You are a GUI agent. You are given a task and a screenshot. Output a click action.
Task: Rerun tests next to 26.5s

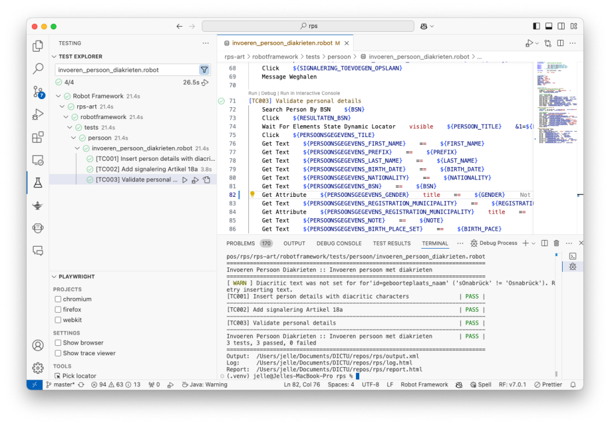pos(205,82)
